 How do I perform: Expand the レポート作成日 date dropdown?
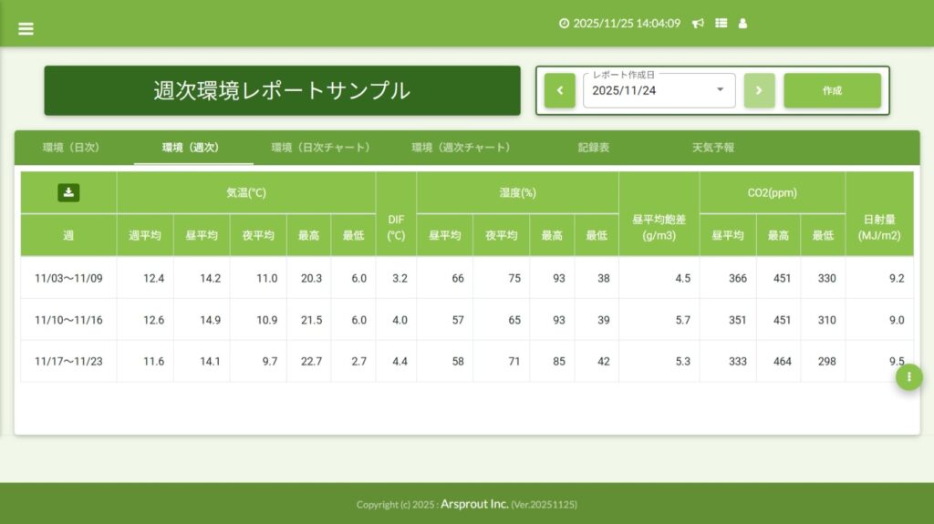[x=720, y=90]
